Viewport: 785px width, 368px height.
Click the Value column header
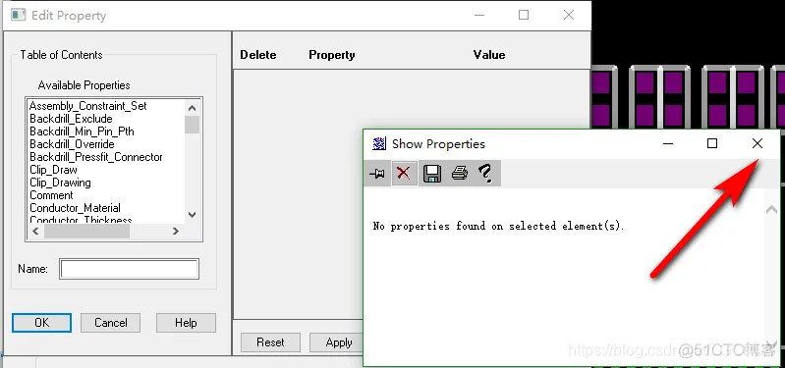coord(489,55)
